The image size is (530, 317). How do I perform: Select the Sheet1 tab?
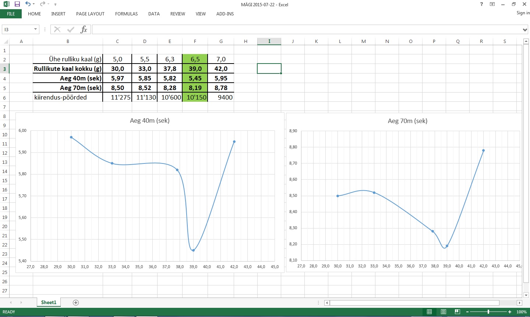coord(49,303)
